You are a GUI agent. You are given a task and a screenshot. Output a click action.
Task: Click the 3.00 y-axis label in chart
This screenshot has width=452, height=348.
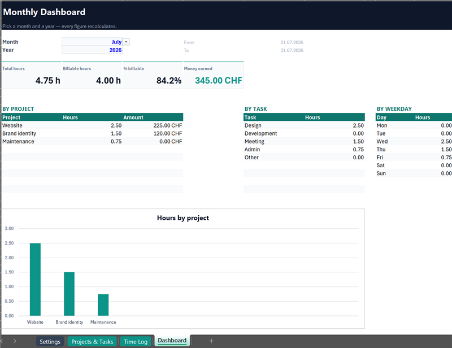(9, 228)
